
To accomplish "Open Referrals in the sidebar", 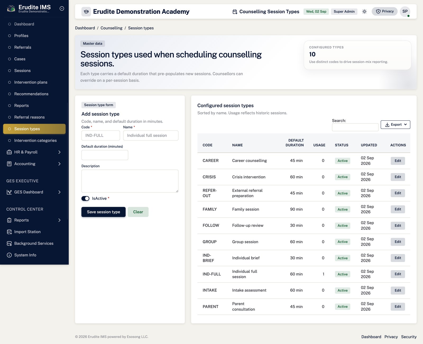I will (34, 47).
